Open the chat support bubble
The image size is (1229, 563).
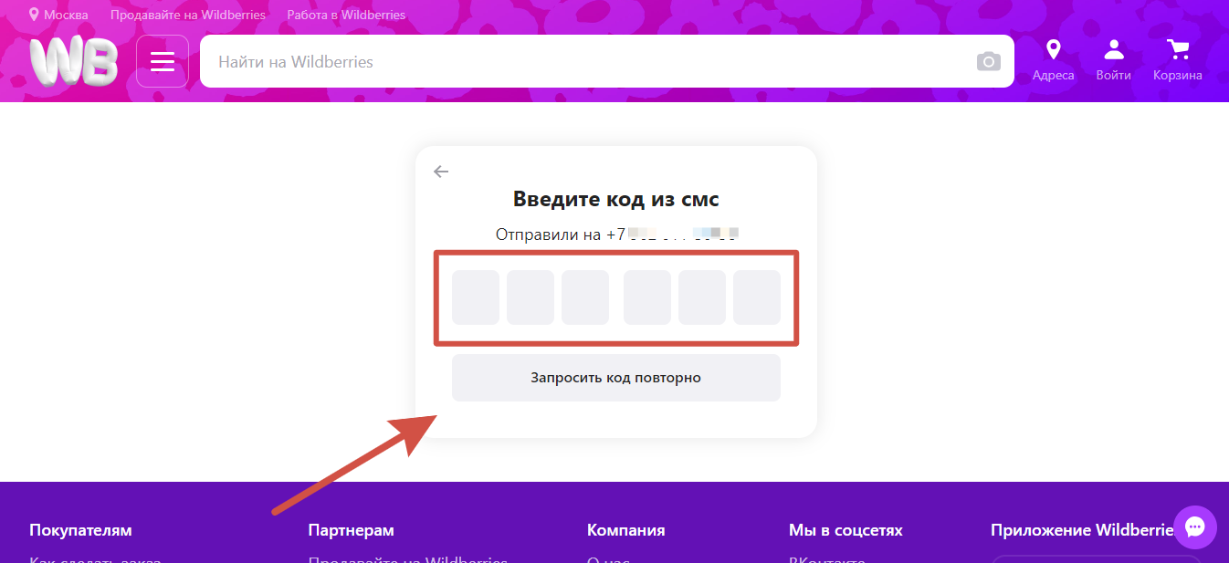1195,527
